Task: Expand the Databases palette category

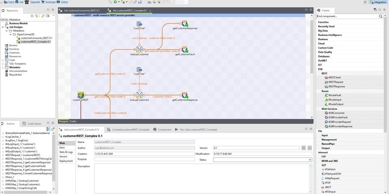Action: [324, 56]
